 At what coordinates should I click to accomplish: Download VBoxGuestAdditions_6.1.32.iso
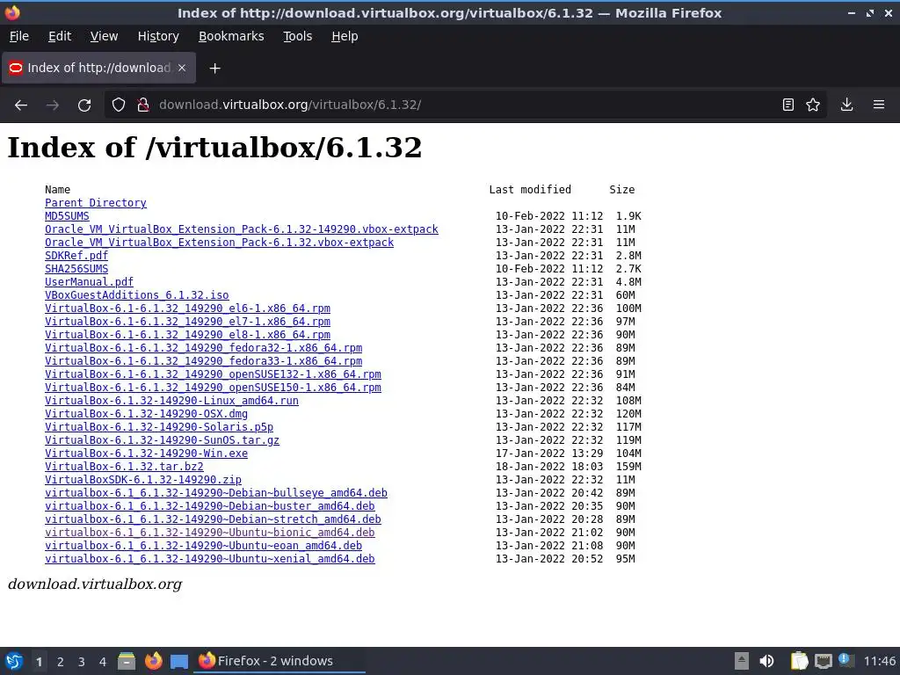136,295
